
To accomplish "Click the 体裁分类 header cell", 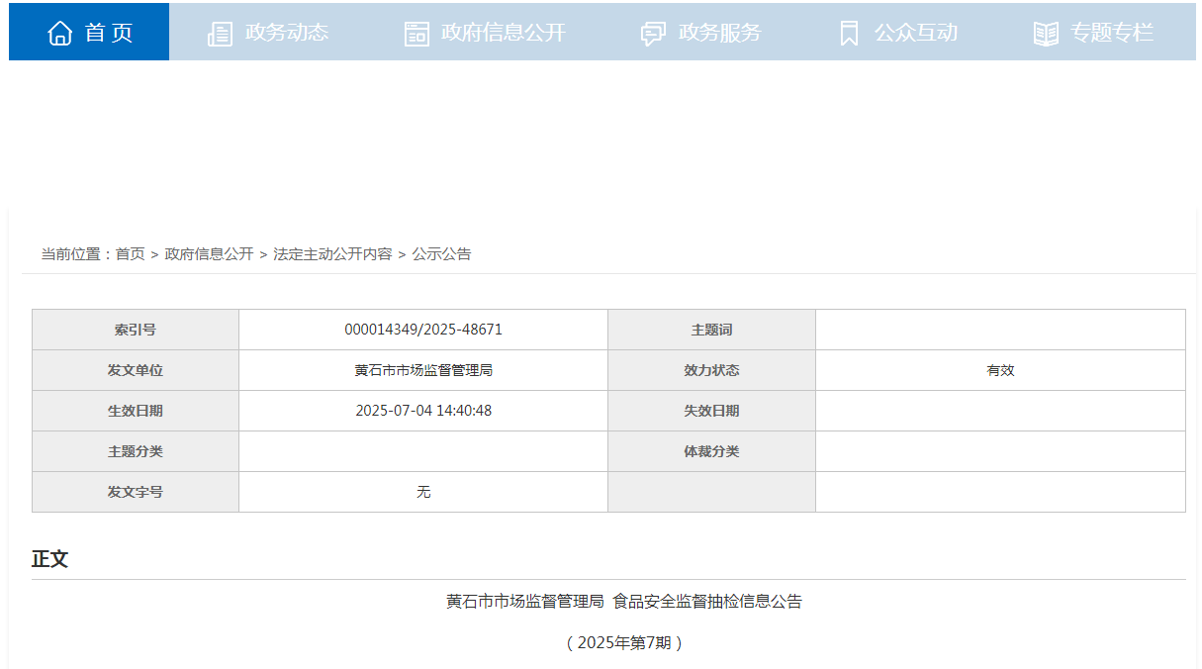I will click(x=711, y=451).
